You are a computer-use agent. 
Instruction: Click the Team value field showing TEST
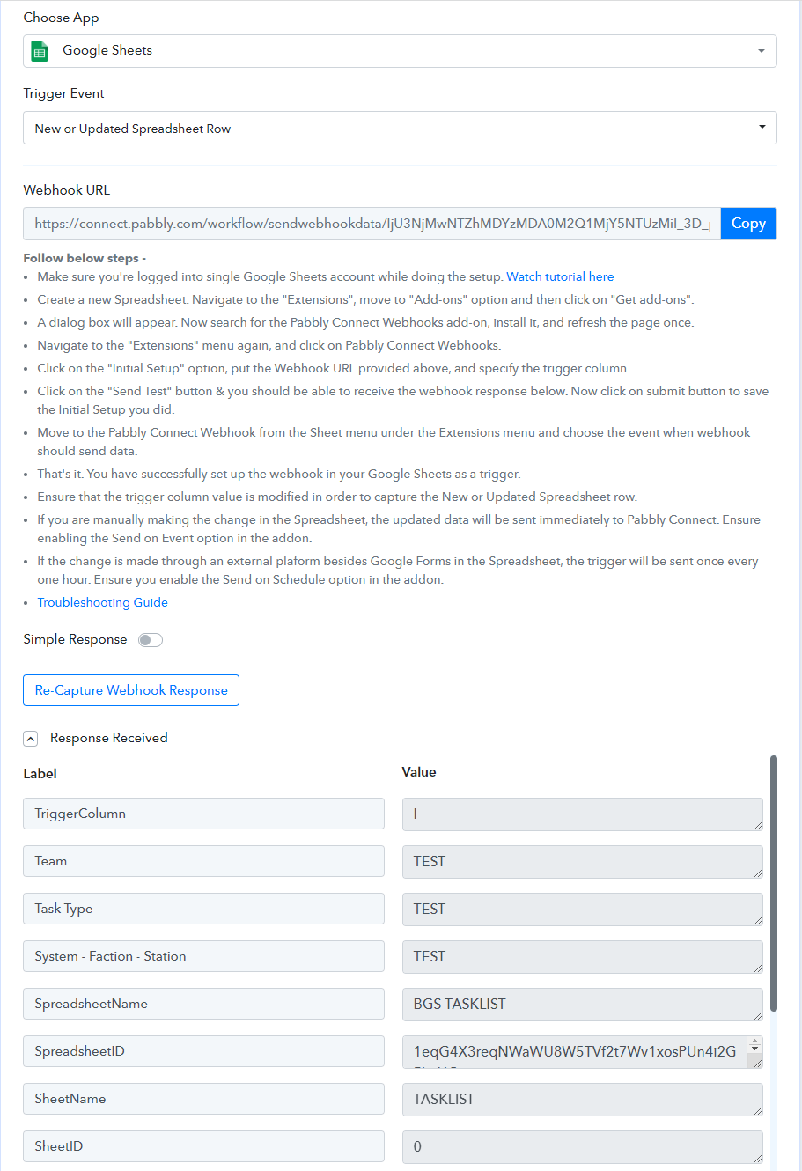[x=583, y=861]
